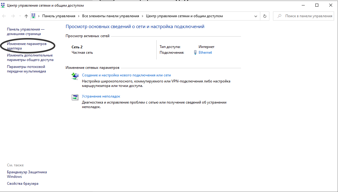Click the new connection setup icon
Image resolution: width=338 pixels, height=192 pixels.
(x=75, y=76)
